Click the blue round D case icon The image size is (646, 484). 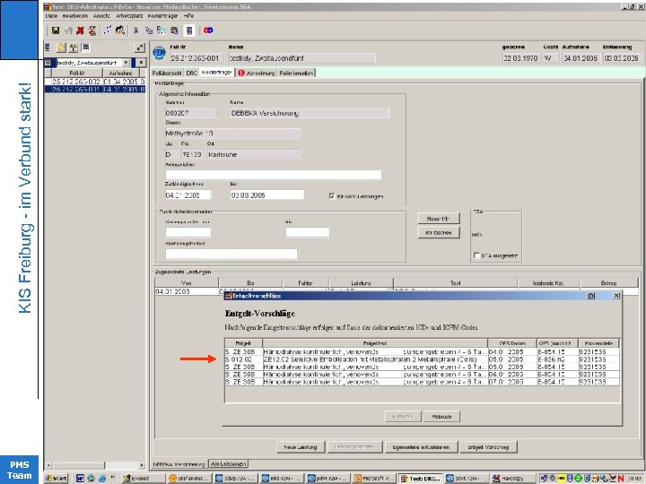(x=159, y=53)
